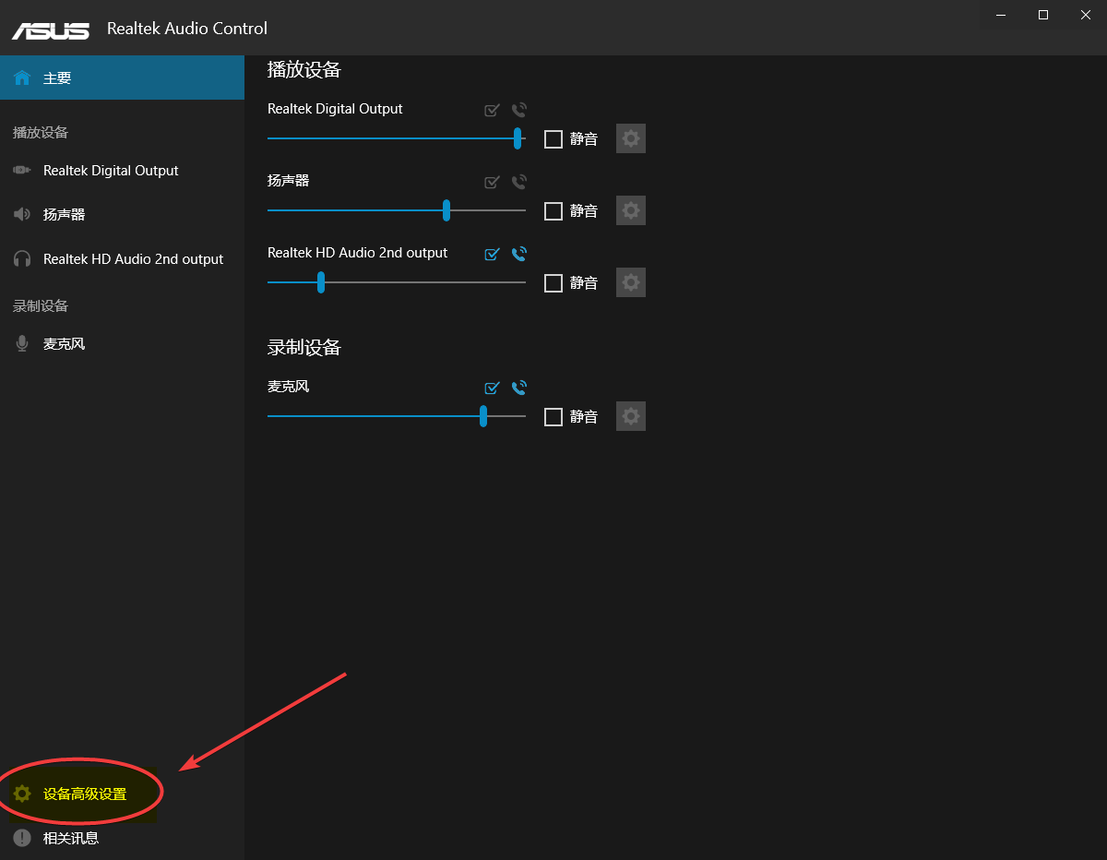Open 设备高级设置 advanced settings
The height and width of the screenshot is (860, 1107).
[x=84, y=794]
